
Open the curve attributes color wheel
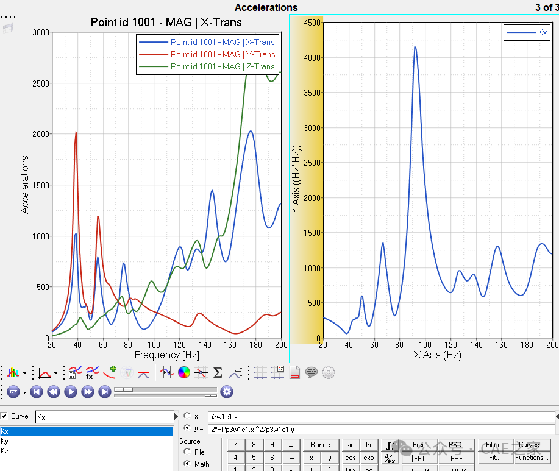click(184, 373)
